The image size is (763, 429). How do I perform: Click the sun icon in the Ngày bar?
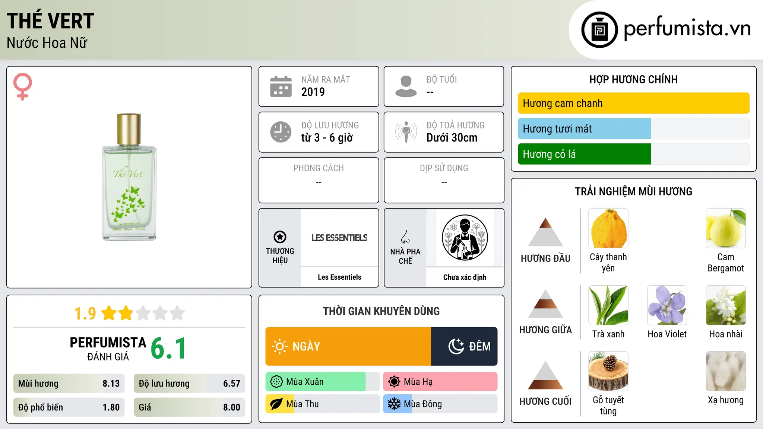click(280, 346)
